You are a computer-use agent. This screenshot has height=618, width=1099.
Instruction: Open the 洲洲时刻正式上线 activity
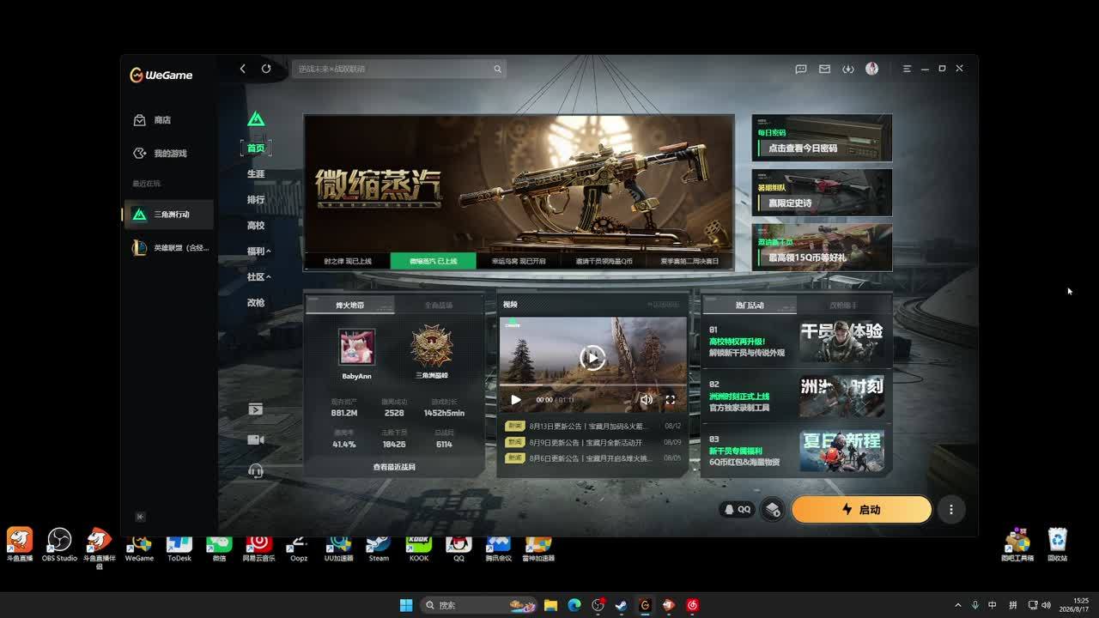pyautogui.click(x=796, y=397)
